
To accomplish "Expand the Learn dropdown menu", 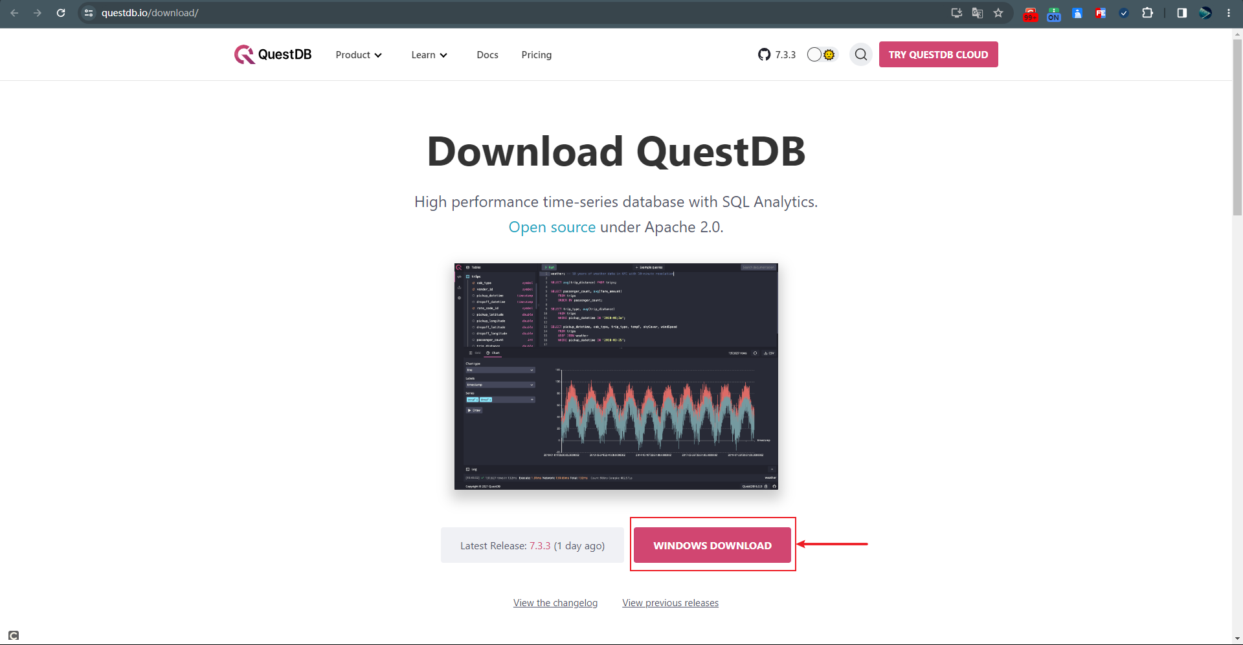I will point(429,55).
